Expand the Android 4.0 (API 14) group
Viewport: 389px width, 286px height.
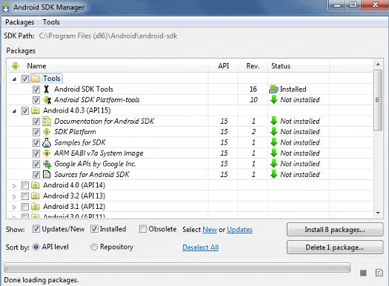coord(14,186)
